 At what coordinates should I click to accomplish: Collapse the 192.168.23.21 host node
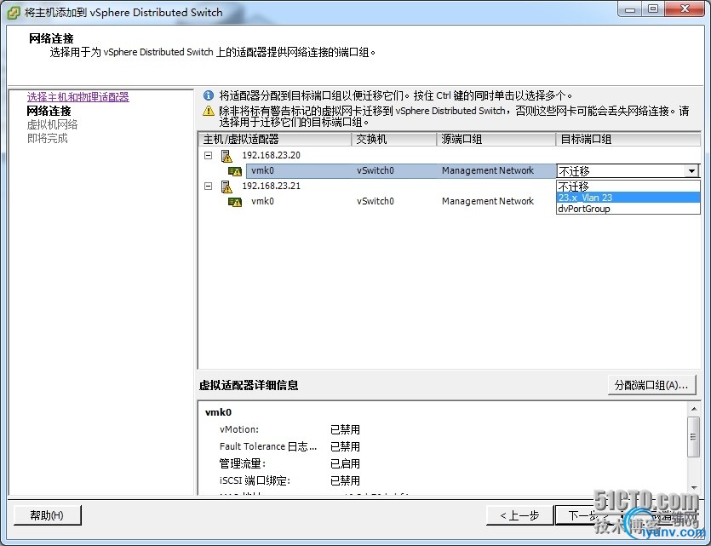tap(208, 186)
